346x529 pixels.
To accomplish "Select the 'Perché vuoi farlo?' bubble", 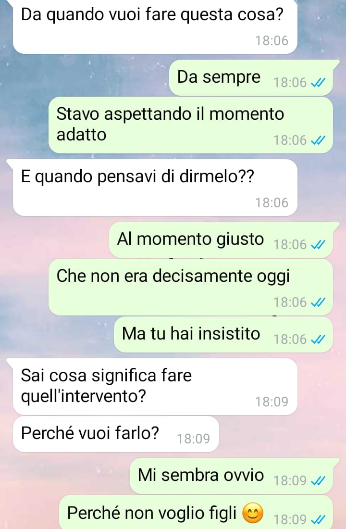I will point(116,434).
